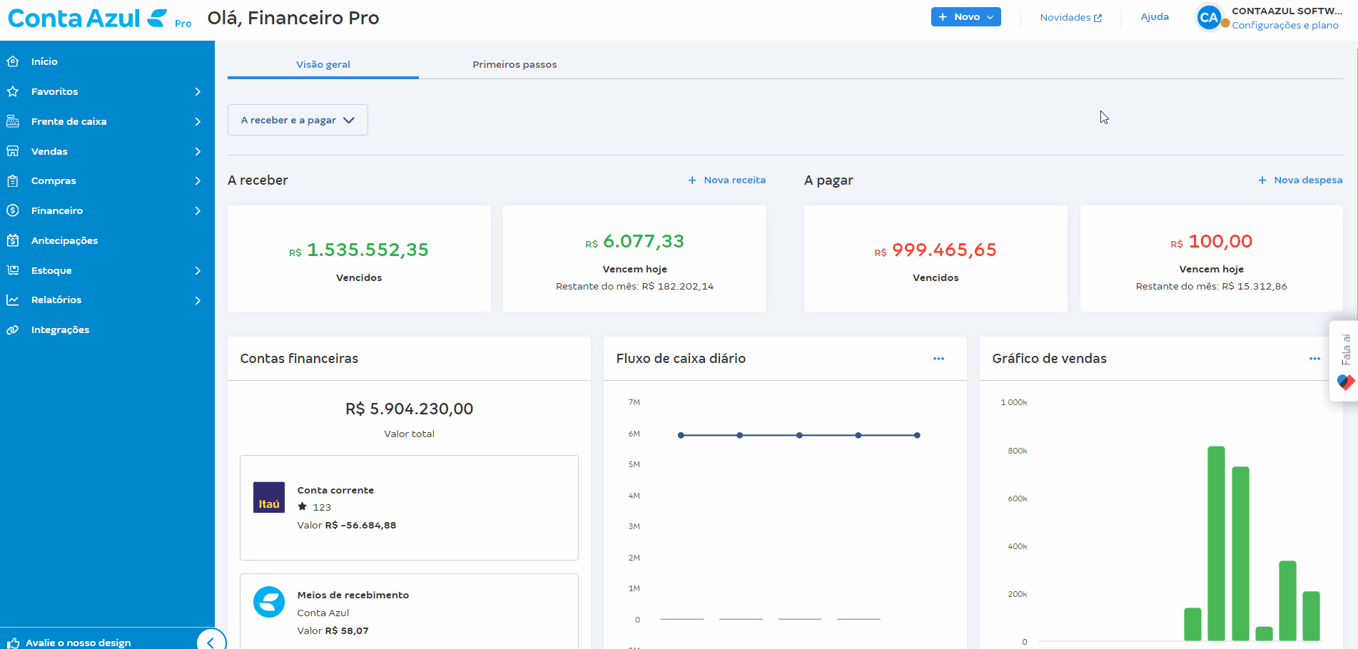Click the Compras clipboard icon
Viewport: 1358px width, 649px height.
(x=13, y=180)
